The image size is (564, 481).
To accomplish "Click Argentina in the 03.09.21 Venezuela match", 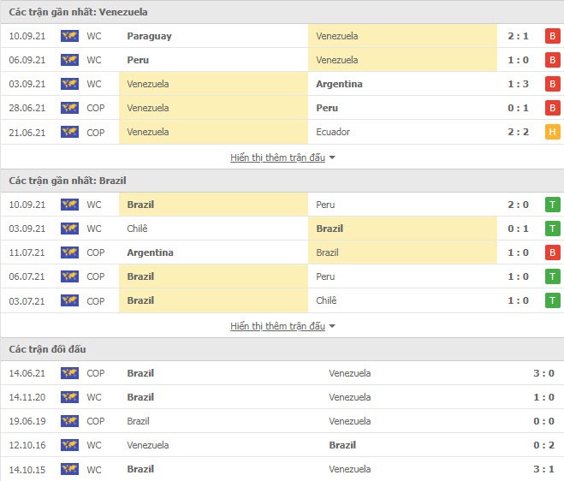I will tap(339, 84).
